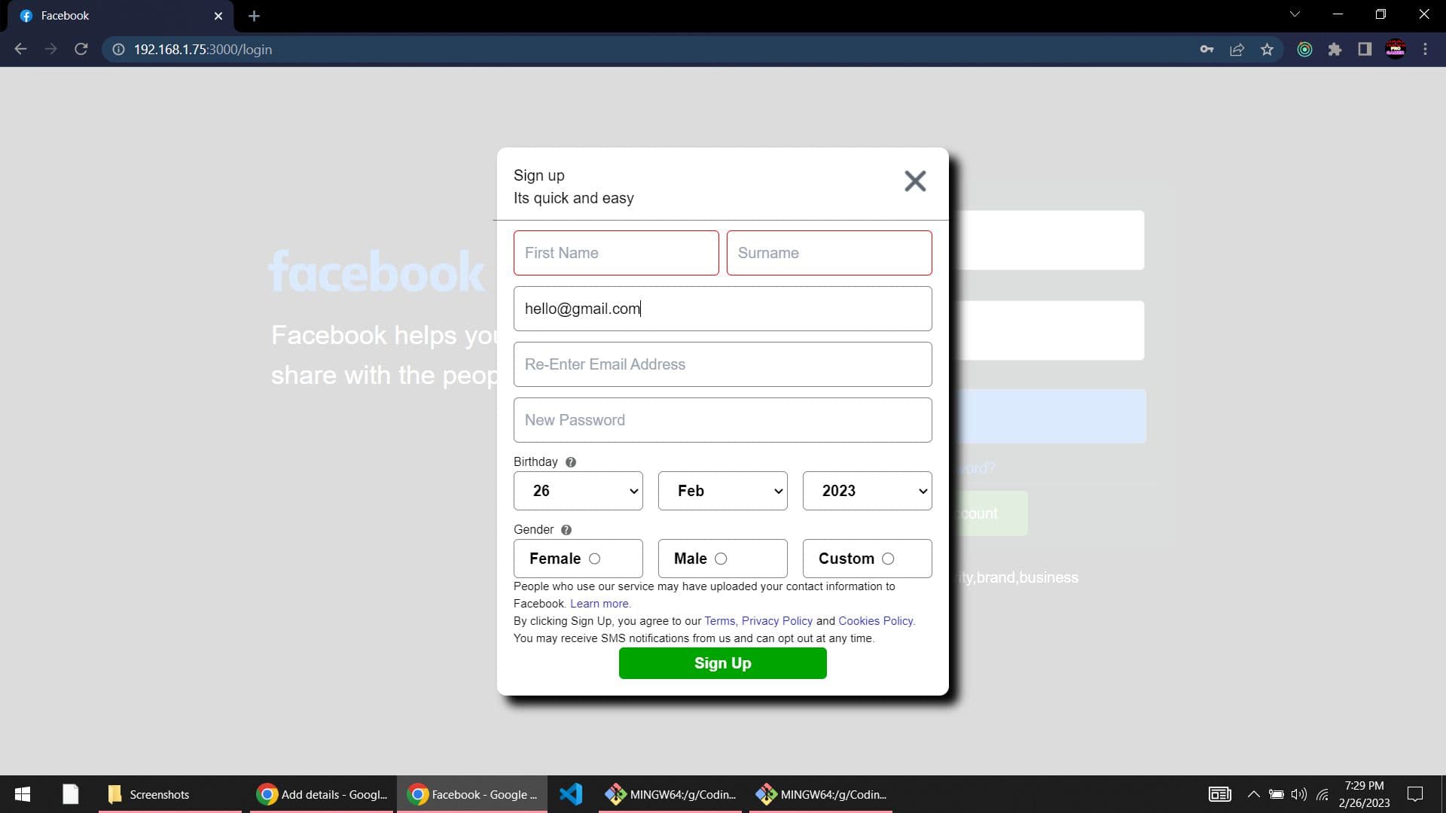
Task: Open the Wi-Fi network tray icon
Action: (x=1322, y=794)
